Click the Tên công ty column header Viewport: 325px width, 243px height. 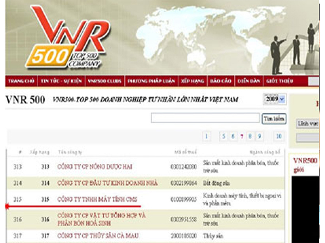pos(70,152)
